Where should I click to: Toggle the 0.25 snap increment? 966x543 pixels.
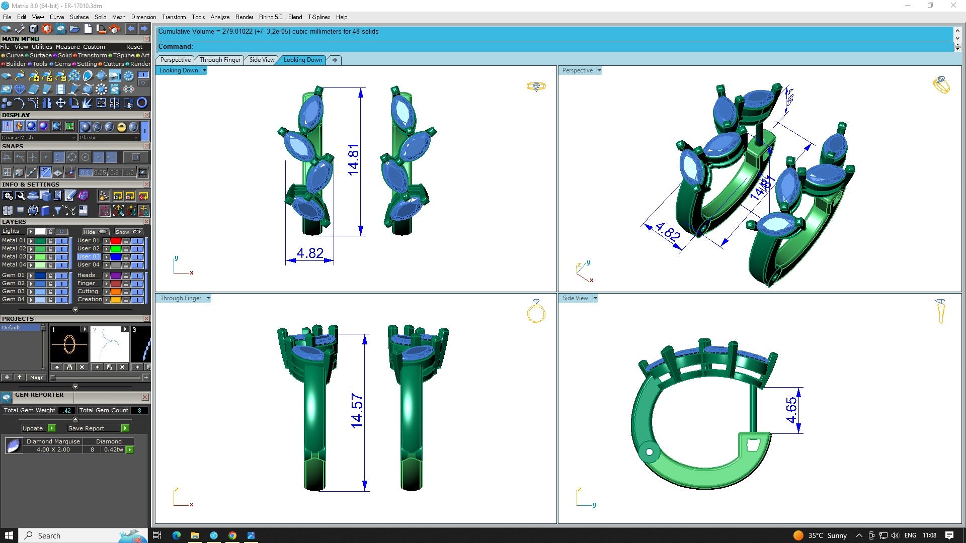100,172
